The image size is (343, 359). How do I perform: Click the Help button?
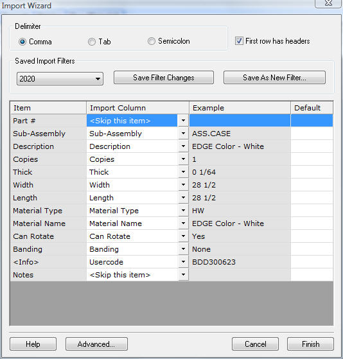click(x=33, y=344)
